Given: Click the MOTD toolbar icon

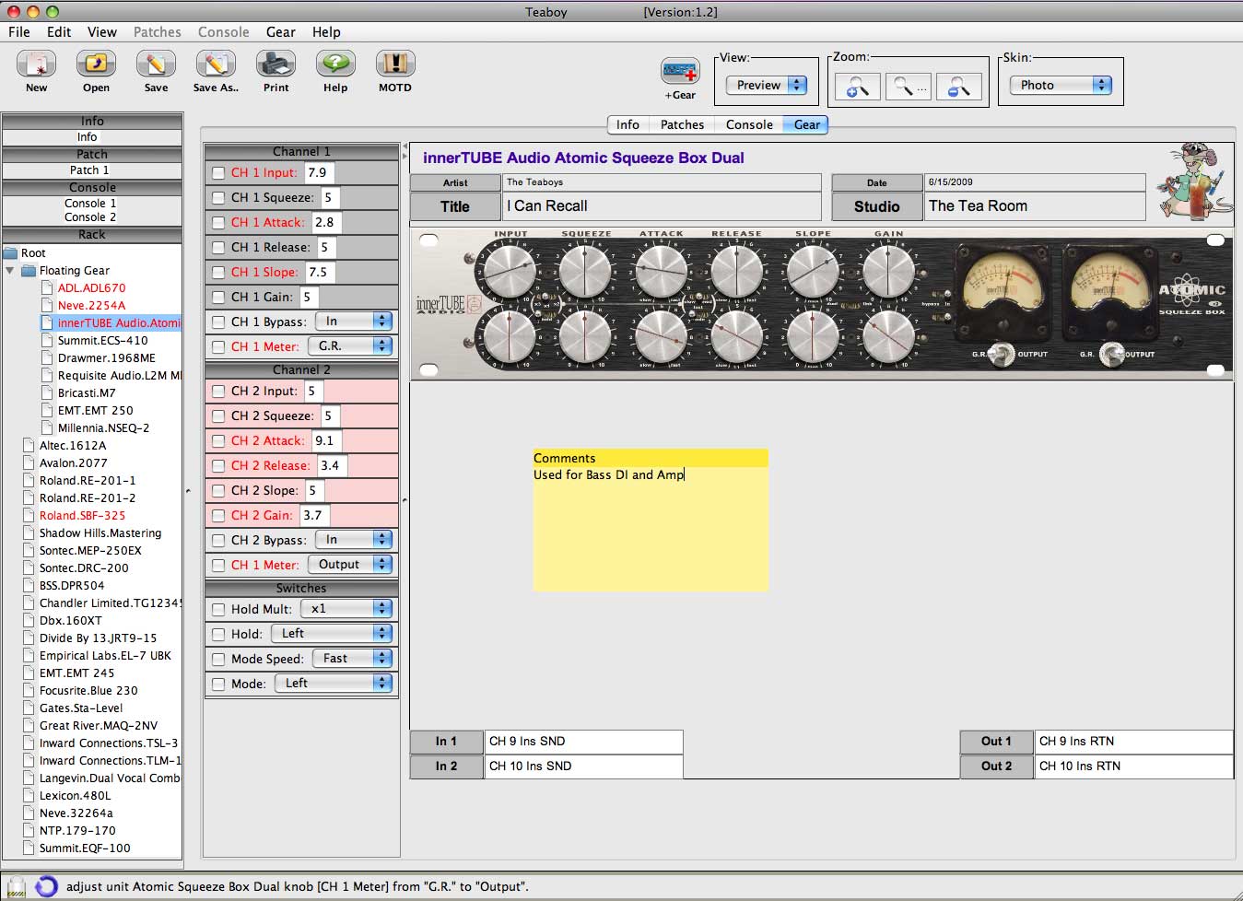Looking at the screenshot, I should [395, 64].
